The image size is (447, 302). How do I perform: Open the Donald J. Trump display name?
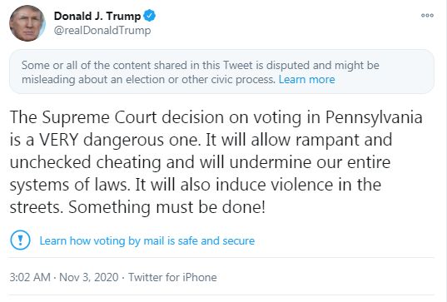[x=97, y=16]
